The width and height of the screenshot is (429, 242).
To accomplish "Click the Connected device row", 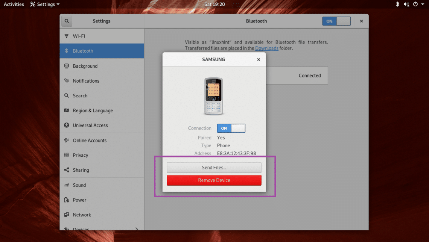I will (297, 76).
